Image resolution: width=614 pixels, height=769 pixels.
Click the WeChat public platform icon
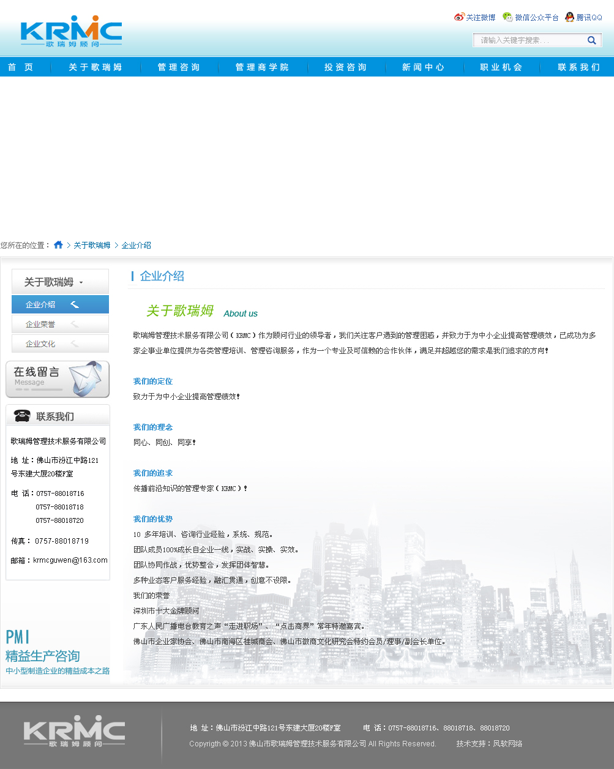click(x=507, y=17)
